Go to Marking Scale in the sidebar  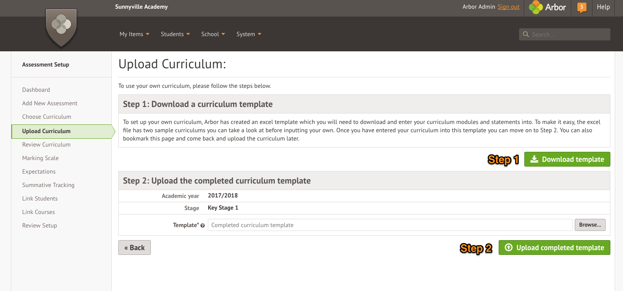tap(40, 158)
